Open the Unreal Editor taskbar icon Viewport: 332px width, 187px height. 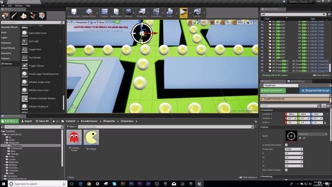[x=199, y=184]
